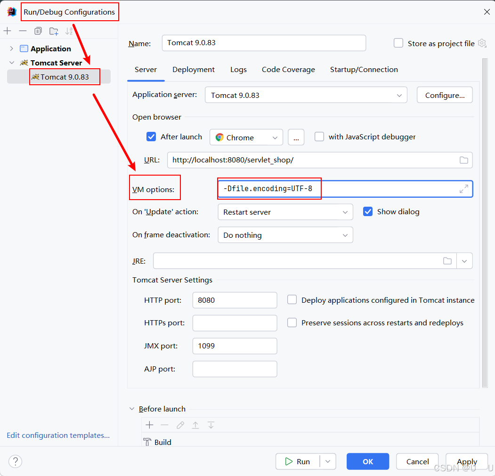
Task: Click Cancel button
Action: (417, 461)
